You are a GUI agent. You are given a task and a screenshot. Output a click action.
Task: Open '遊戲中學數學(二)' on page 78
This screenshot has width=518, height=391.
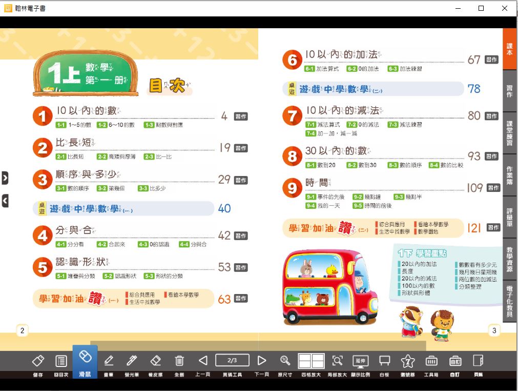point(374,89)
